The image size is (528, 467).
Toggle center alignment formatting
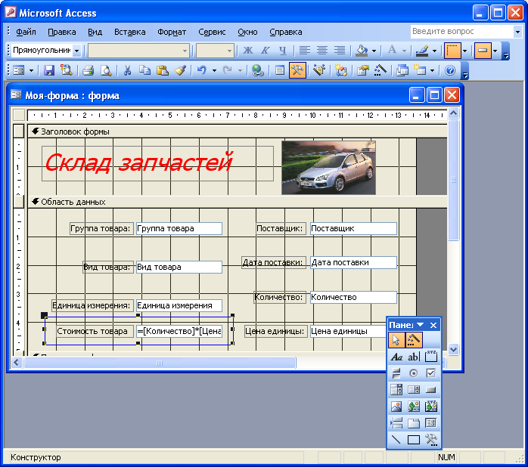tap(322, 51)
